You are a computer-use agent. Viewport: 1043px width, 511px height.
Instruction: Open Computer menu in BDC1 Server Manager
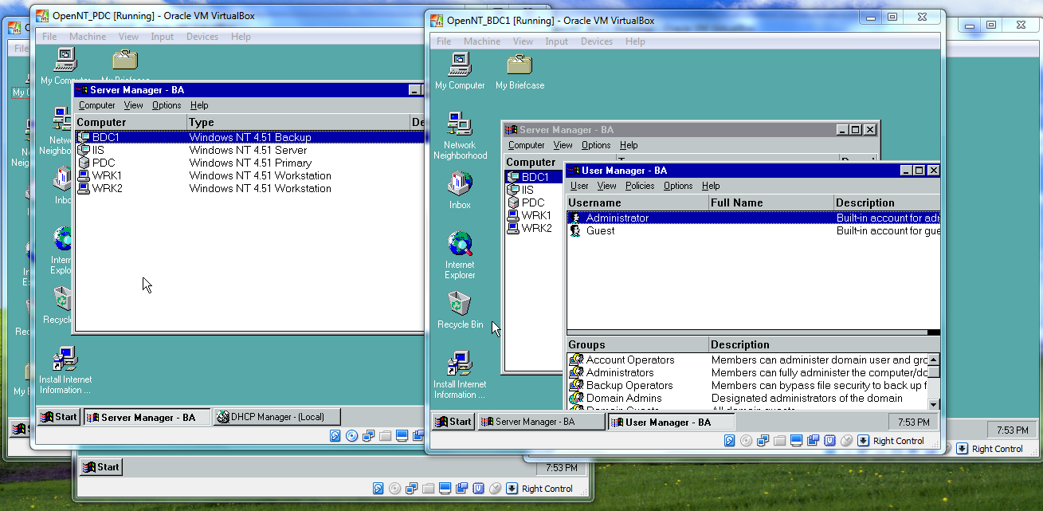pos(527,145)
